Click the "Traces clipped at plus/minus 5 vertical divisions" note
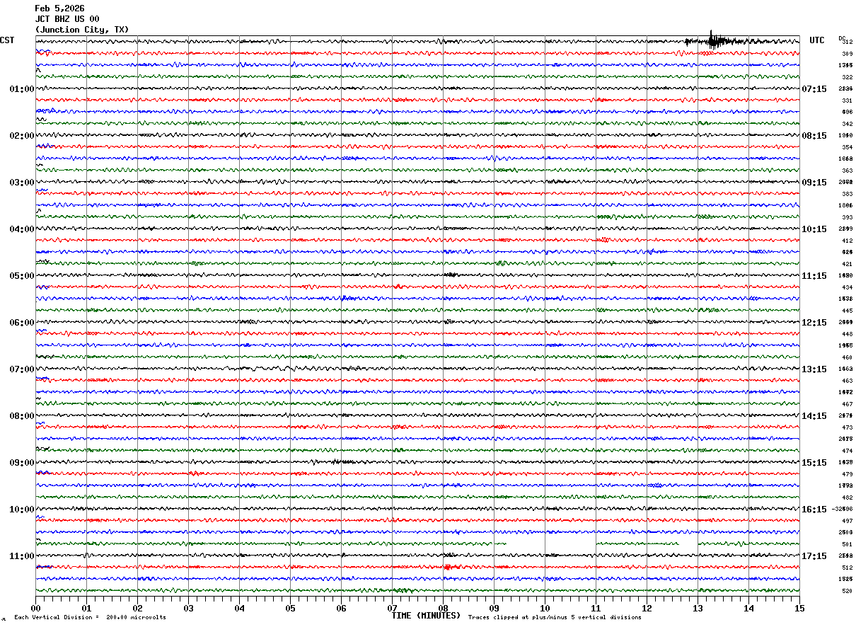Image resolution: width=856 pixels, height=627 pixels. coord(555,618)
